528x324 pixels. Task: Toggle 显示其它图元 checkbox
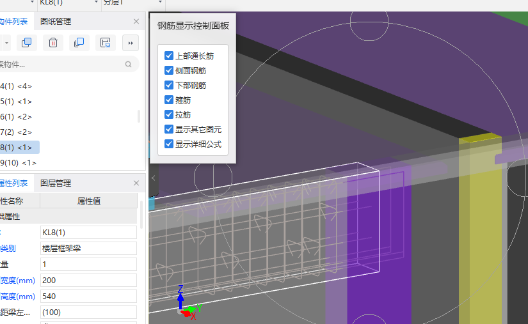pos(169,129)
